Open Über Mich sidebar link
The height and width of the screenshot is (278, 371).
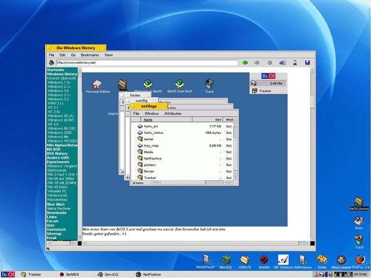pos(56,204)
